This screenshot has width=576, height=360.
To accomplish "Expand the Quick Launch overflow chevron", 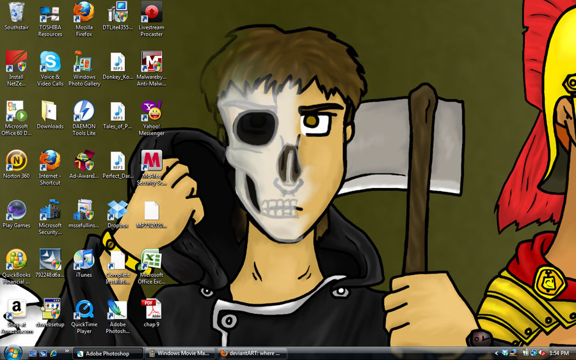I will click(x=67, y=351).
